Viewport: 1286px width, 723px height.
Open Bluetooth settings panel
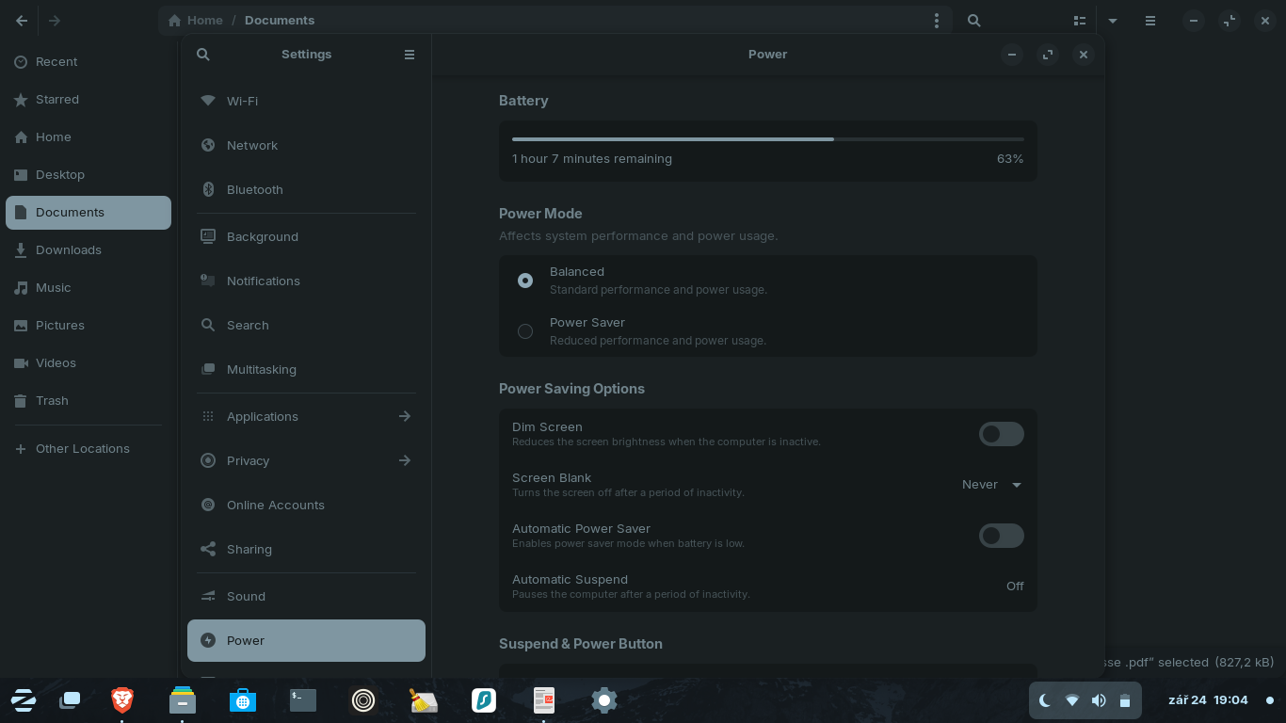[254, 189]
